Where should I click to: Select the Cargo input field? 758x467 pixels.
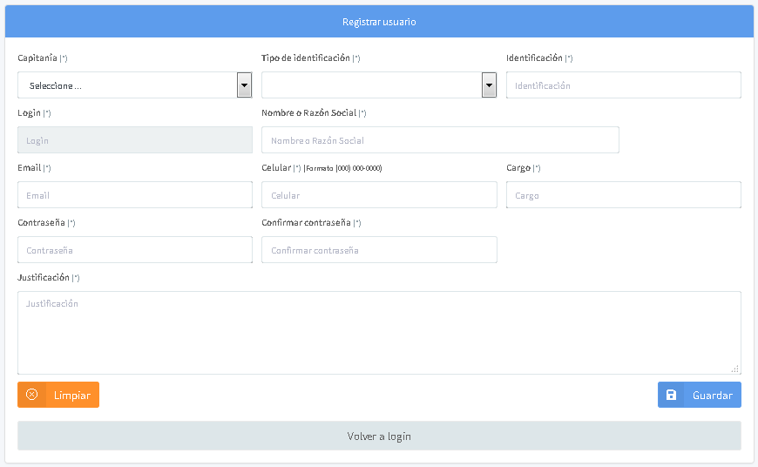[623, 195]
